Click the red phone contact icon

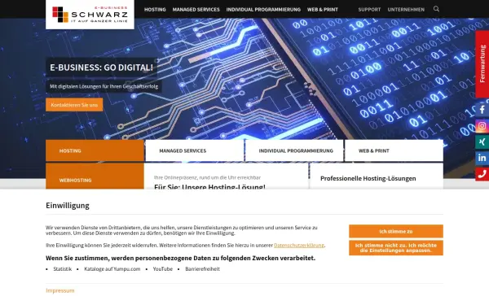point(482,174)
